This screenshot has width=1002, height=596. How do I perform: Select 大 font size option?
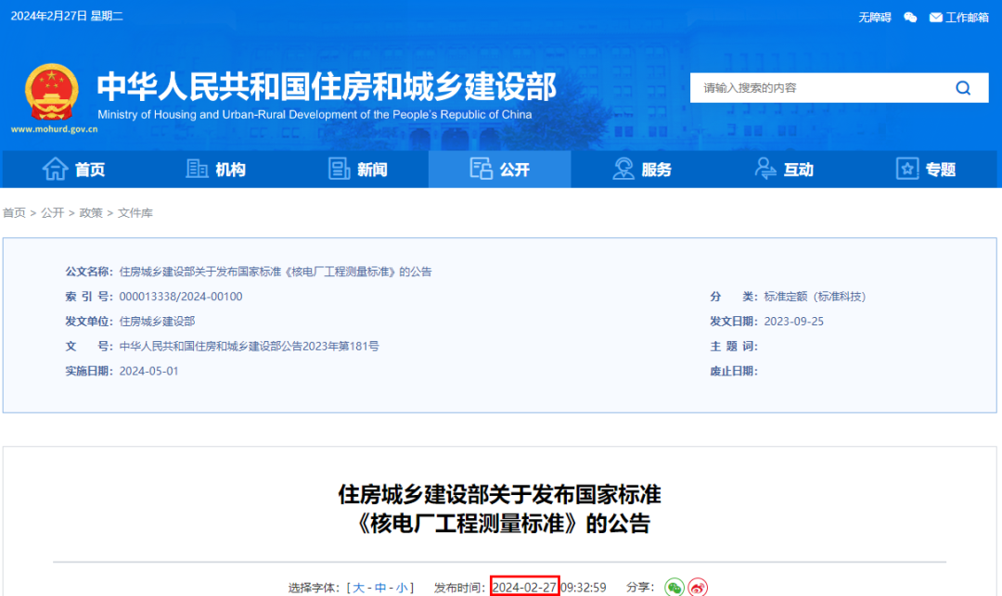[360, 587]
